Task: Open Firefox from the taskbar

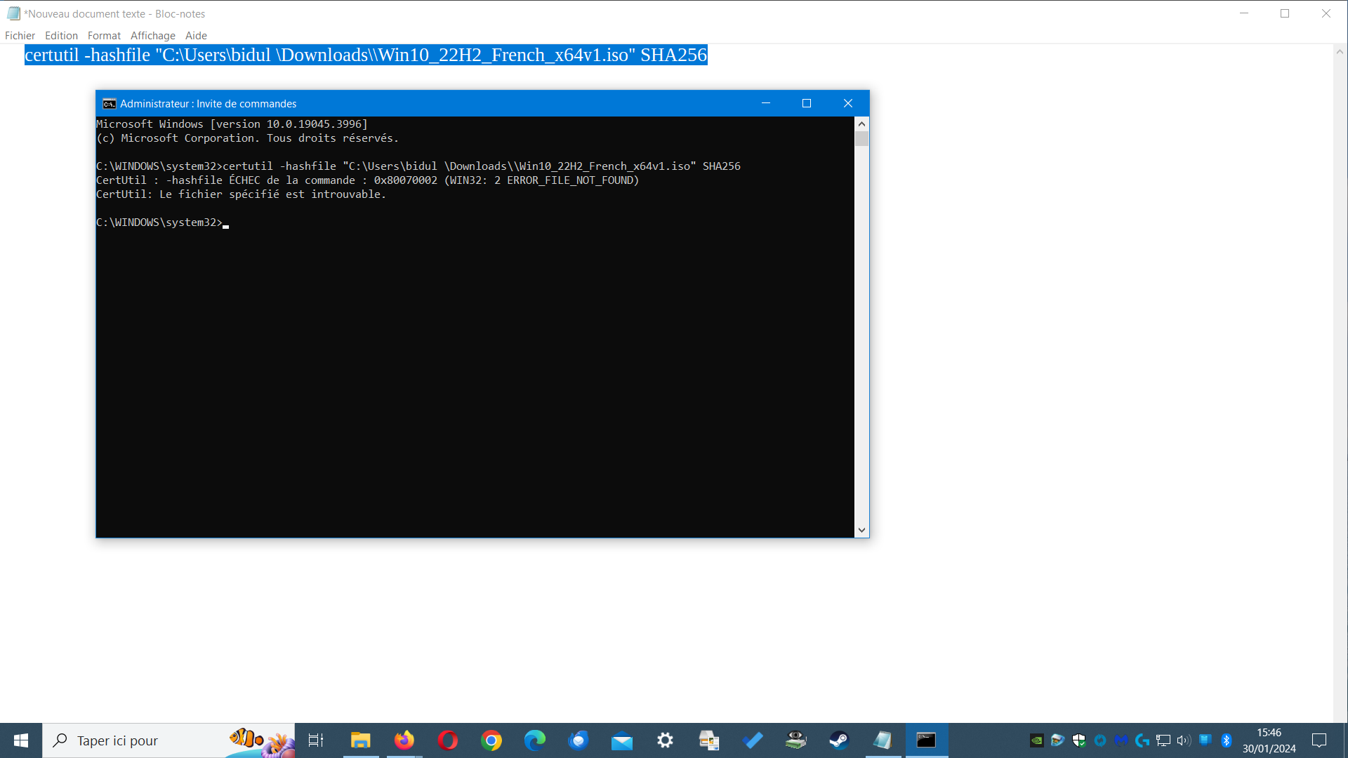Action: (404, 740)
